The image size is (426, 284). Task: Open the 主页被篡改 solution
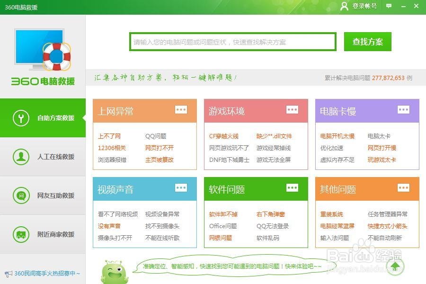click(160, 160)
